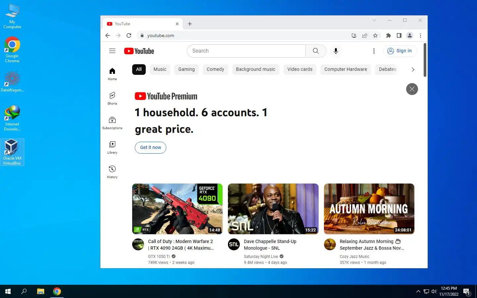The height and width of the screenshot is (298, 477).
Task: Open File Explorer from taskbar
Action: [x=40, y=291]
